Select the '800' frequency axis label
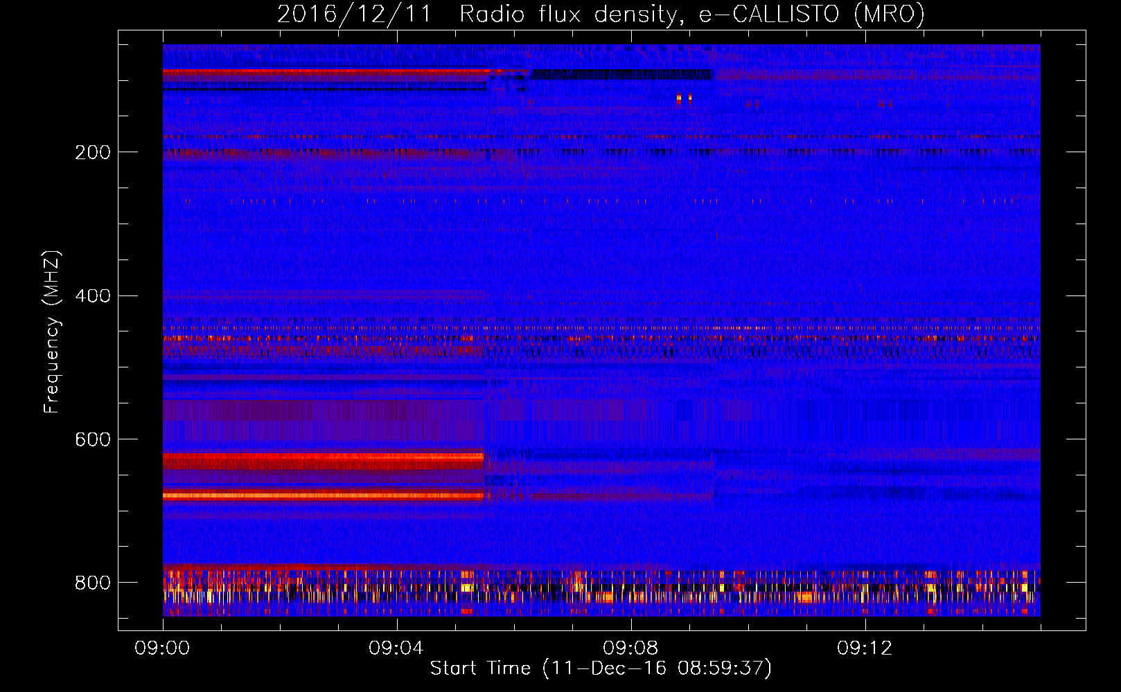This screenshot has height=692, width=1121. tap(93, 583)
